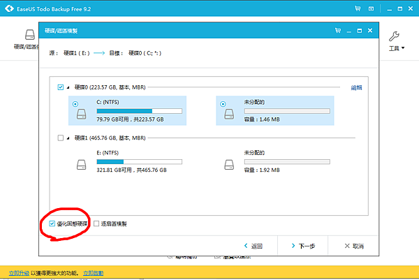Collapse the Disk 1 tree arrow
419x280 pixels.
point(68,138)
